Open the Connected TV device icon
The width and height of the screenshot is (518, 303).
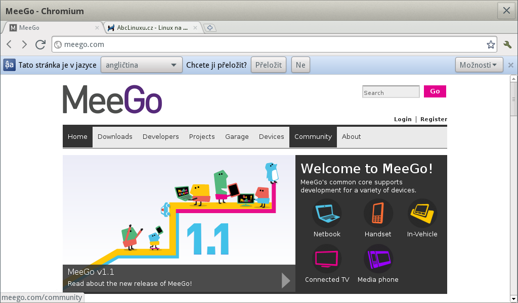pos(327,259)
